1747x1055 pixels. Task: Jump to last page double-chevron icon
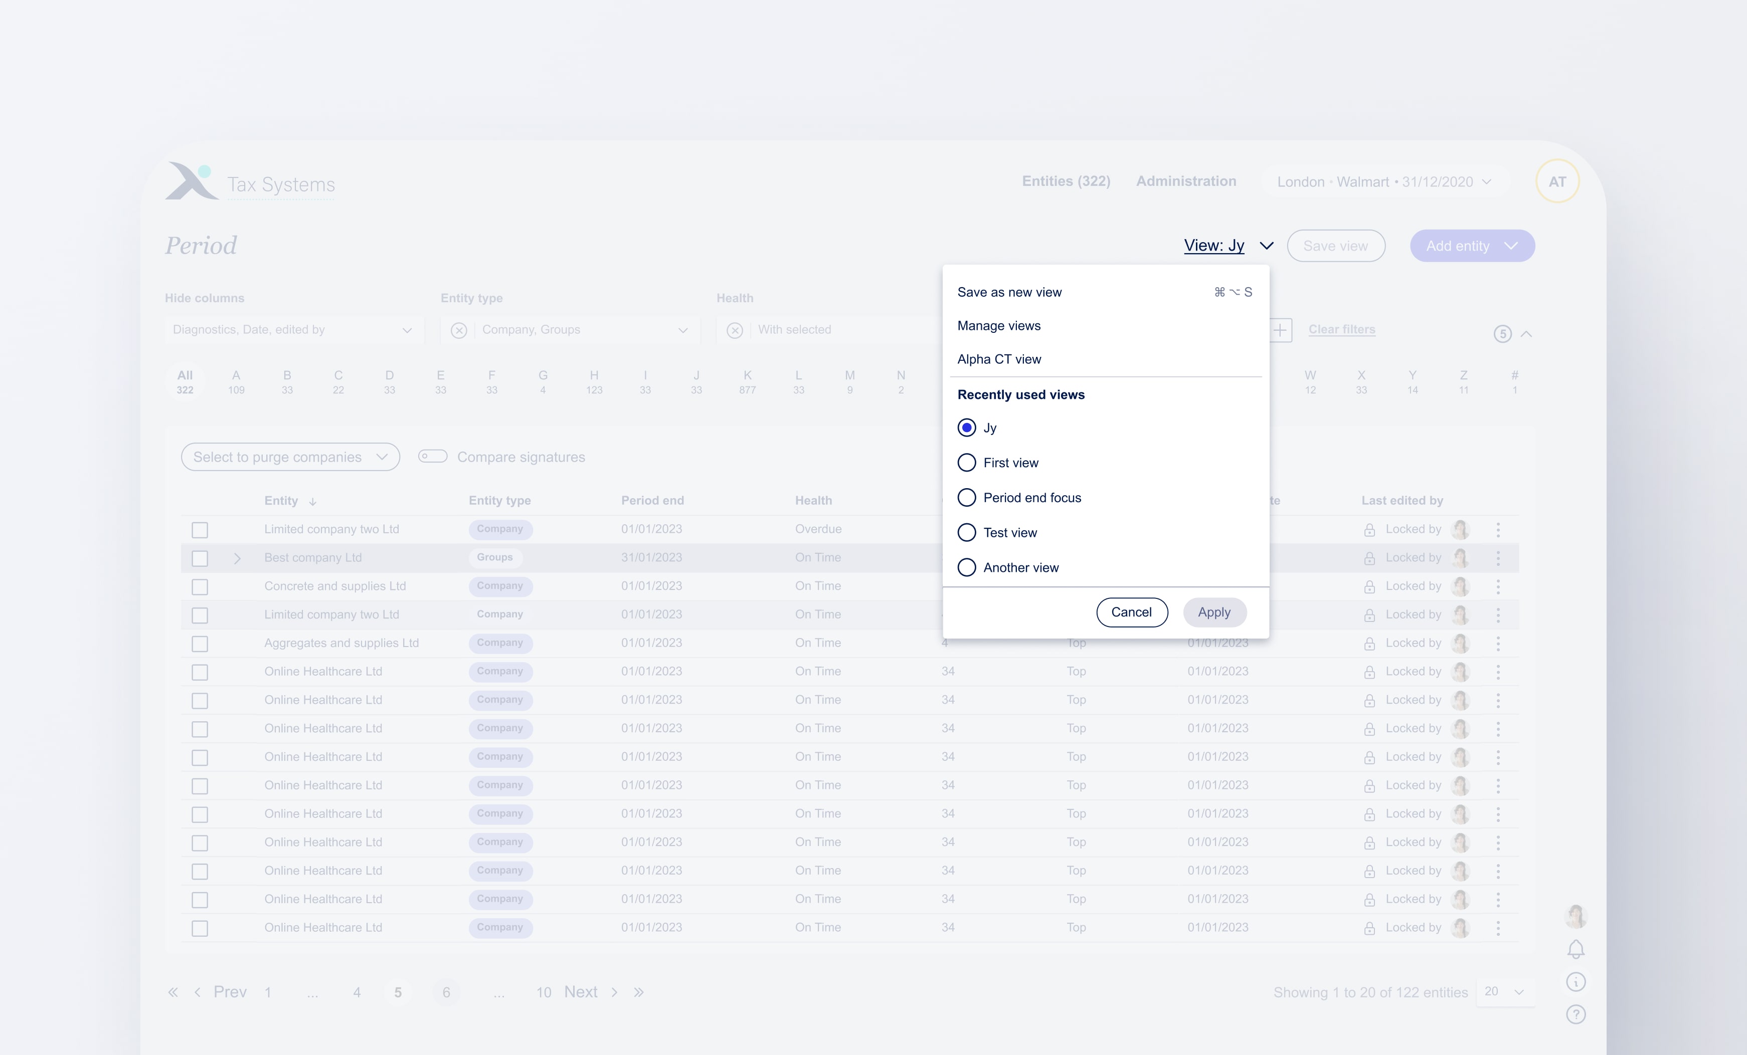(x=639, y=992)
